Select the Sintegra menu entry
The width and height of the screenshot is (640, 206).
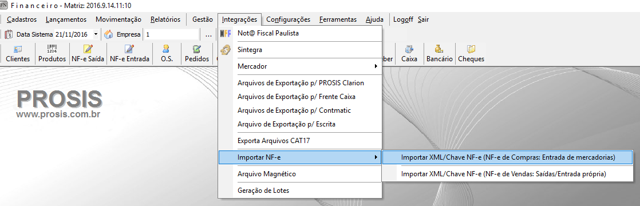click(300, 50)
